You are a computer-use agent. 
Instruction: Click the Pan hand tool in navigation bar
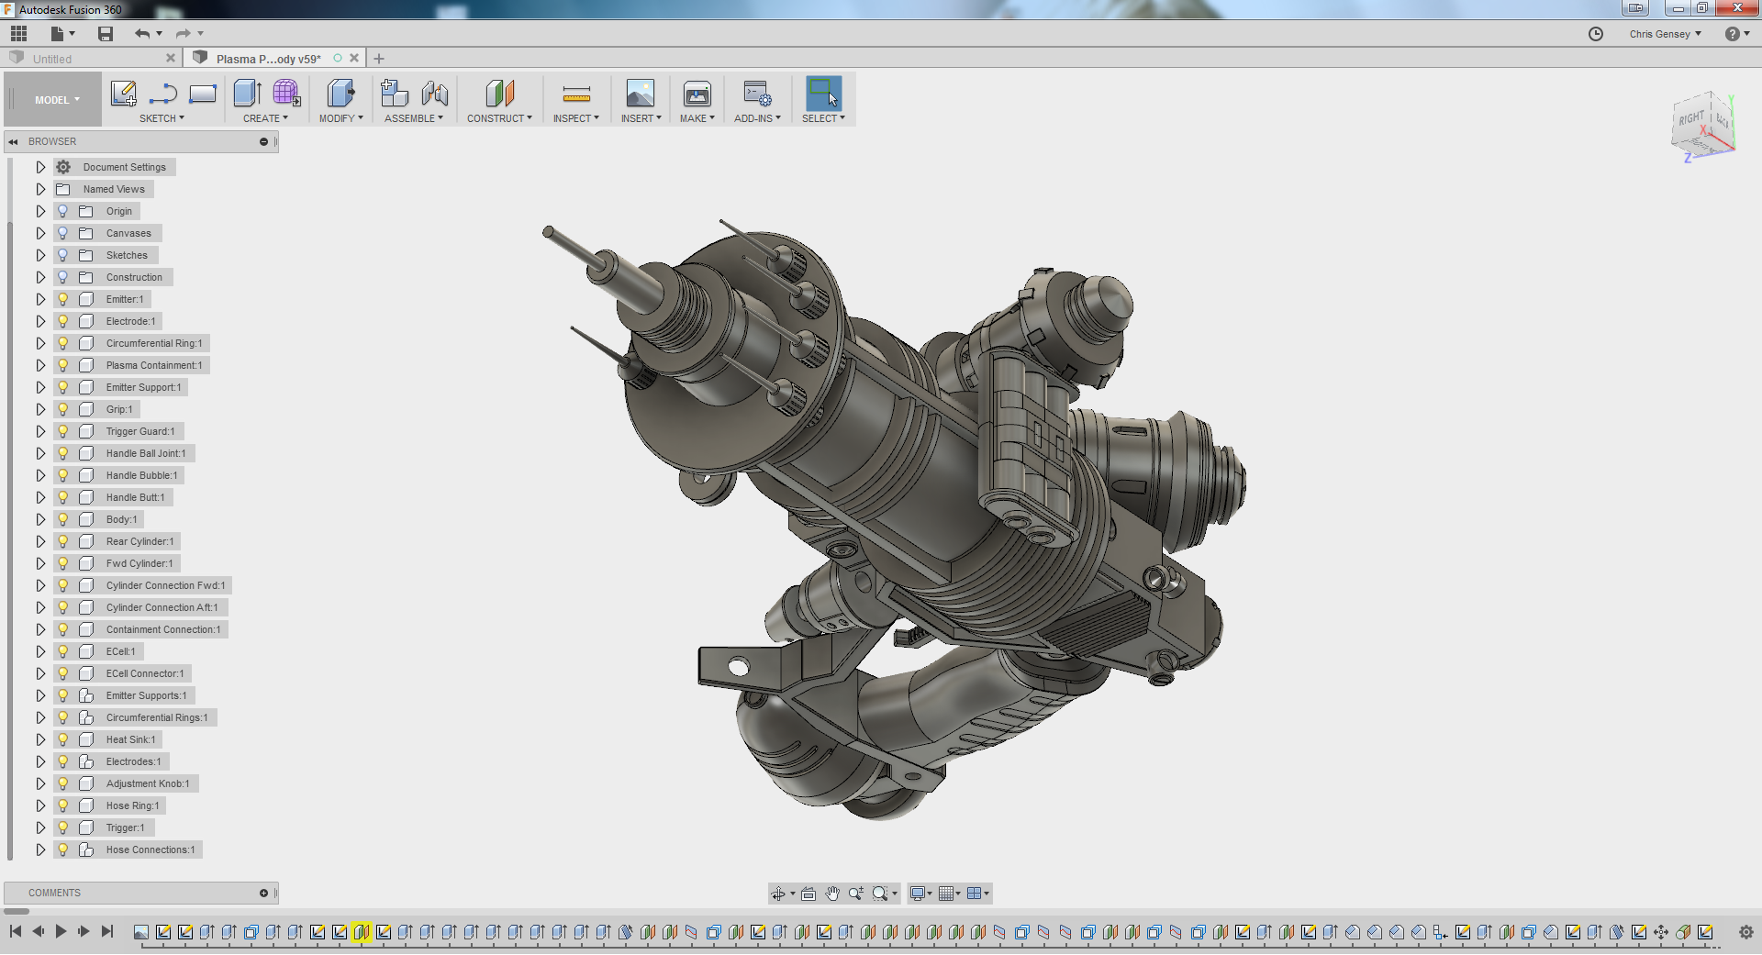[832, 894]
